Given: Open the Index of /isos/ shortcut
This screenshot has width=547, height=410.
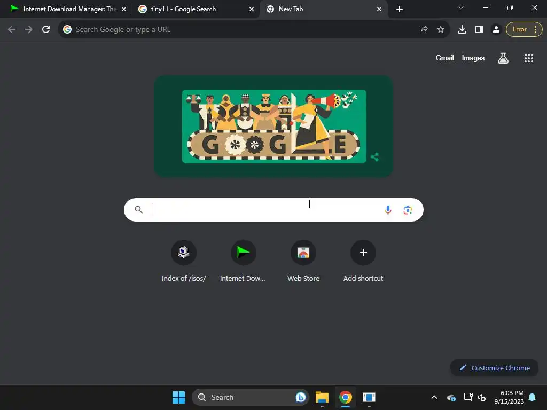Looking at the screenshot, I should click(x=184, y=261).
